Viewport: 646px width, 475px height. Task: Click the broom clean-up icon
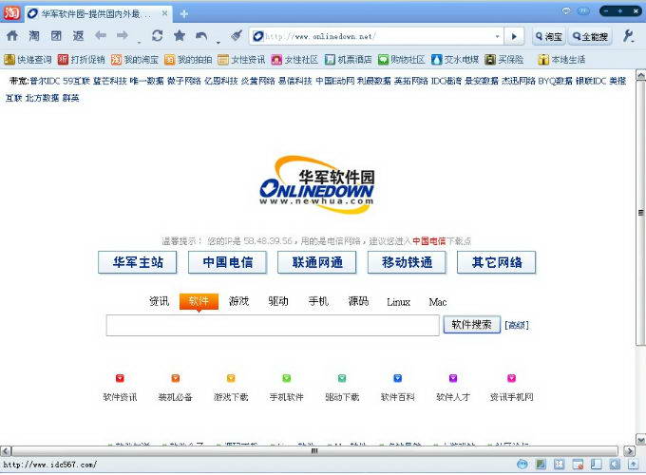click(x=236, y=35)
